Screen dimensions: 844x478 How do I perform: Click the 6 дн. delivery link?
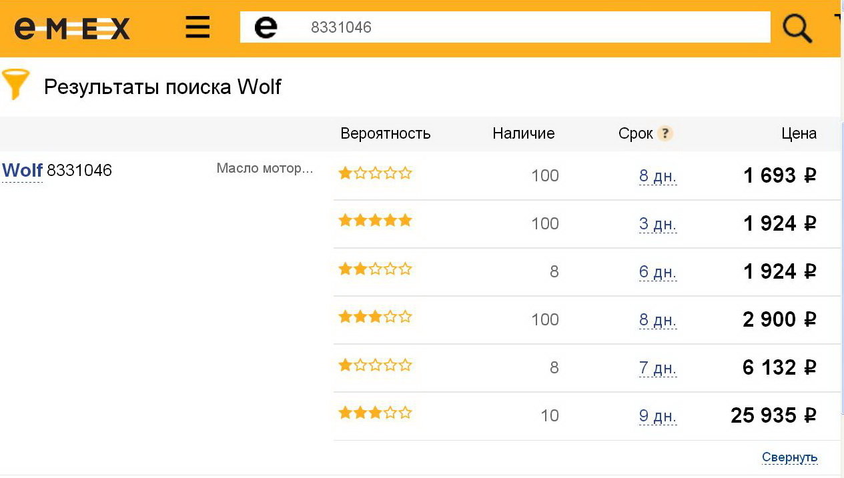coord(658,272)
